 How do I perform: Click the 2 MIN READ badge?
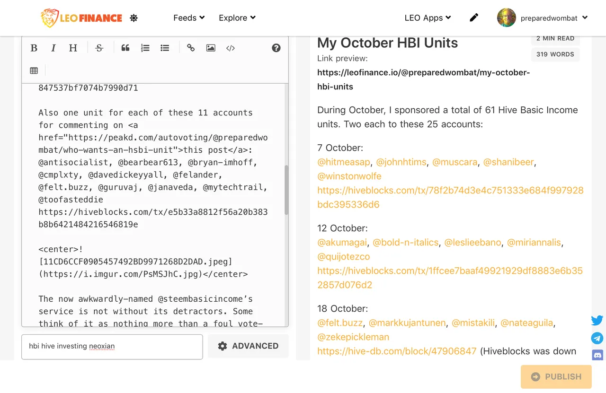tap(555, 39)
